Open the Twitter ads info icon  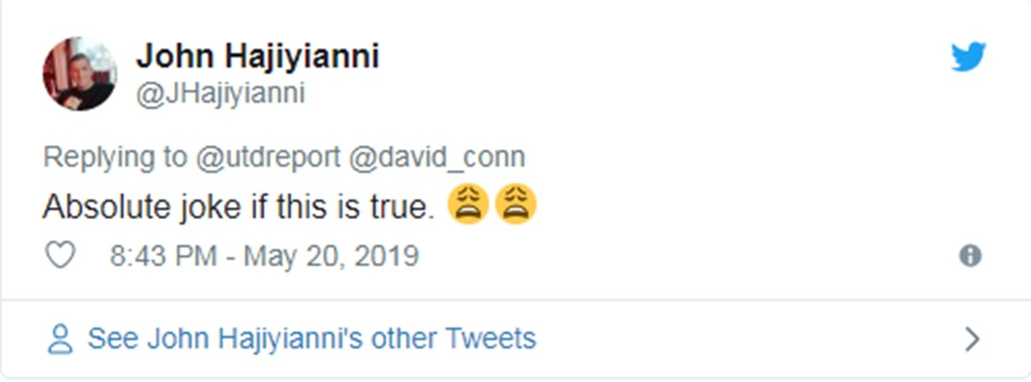(970, 256)
